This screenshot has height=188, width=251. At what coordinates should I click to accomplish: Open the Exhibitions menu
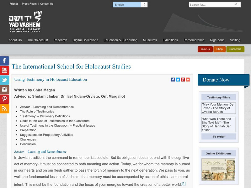[170, 40]
